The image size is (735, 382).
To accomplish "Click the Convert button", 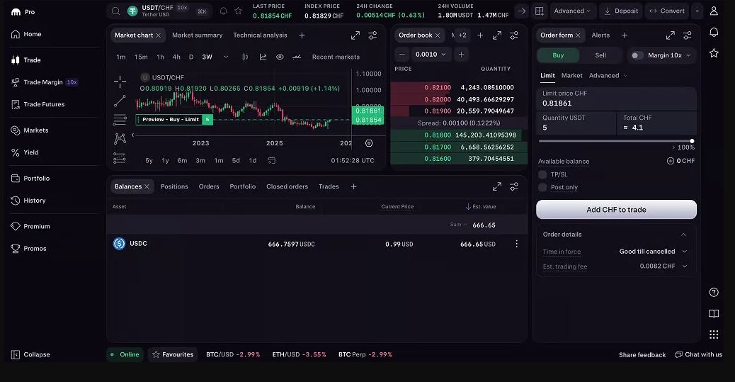I will tap(667, 11).
